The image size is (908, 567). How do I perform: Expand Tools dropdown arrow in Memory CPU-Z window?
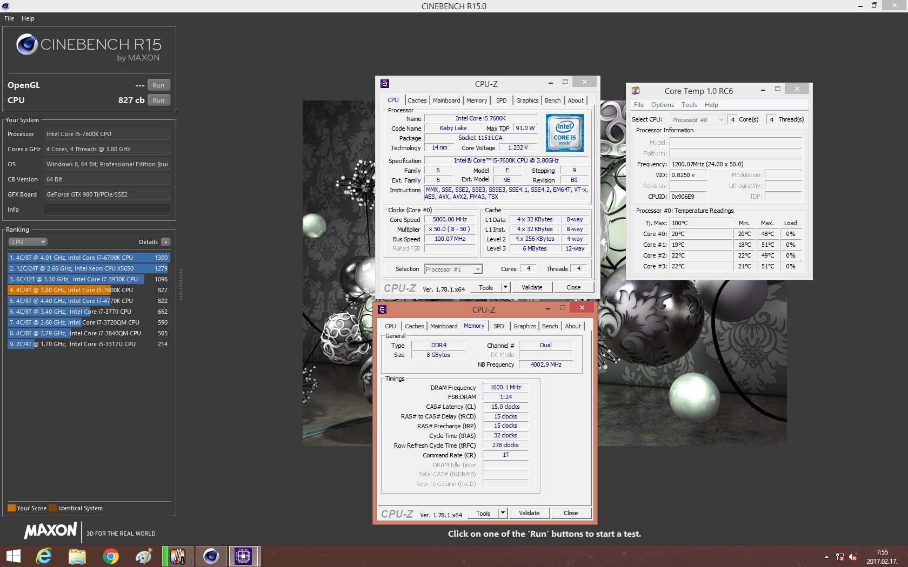coord(503,513)
